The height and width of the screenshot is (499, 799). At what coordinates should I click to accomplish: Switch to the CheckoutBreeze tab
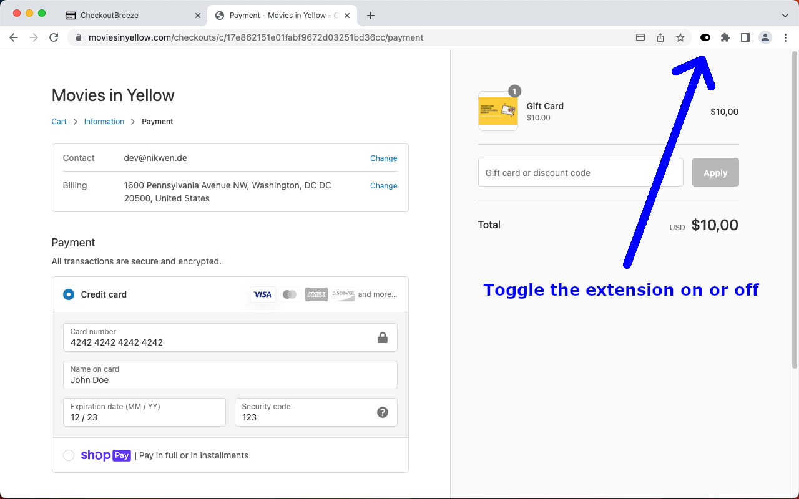pos(134,16)
